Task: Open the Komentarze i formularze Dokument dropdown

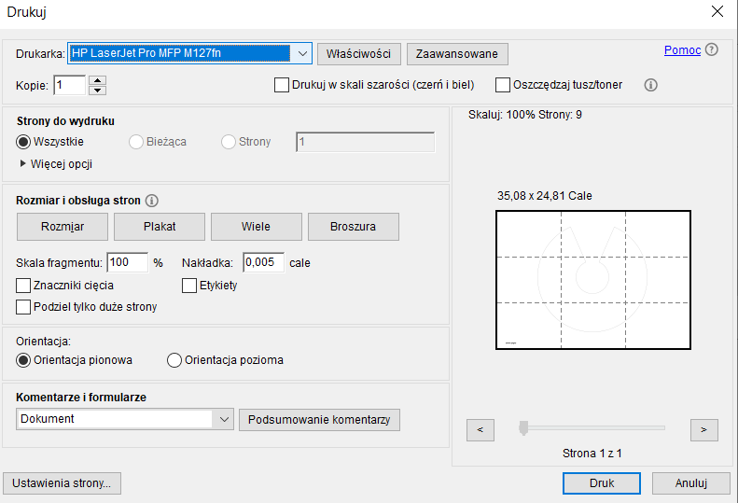Action: click(x=125, y=419)
